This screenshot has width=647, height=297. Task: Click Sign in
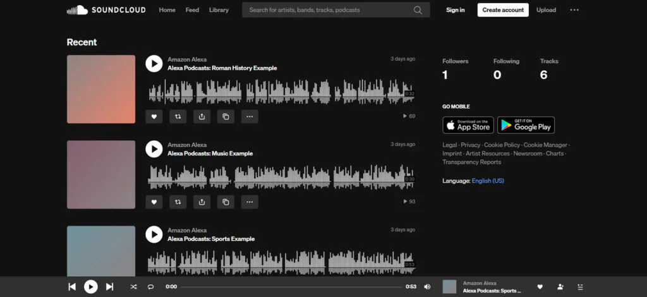pos(455,10)
